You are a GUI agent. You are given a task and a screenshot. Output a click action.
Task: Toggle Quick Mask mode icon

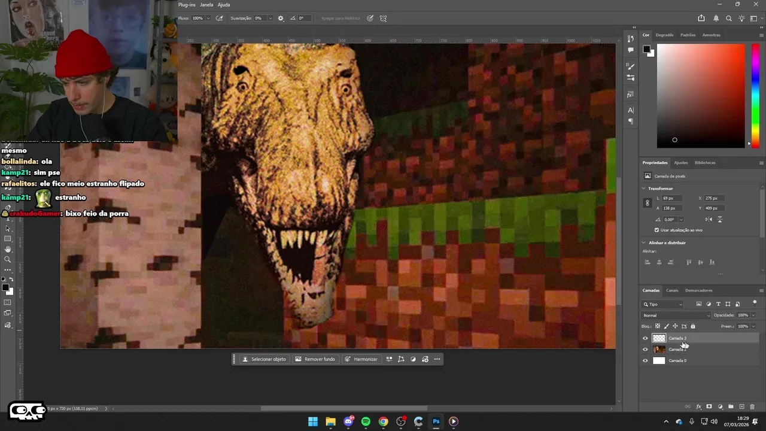[x=8, y=302]
